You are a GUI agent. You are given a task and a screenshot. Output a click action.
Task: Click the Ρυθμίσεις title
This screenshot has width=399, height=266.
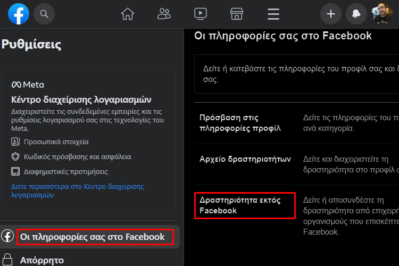(31, 45)
